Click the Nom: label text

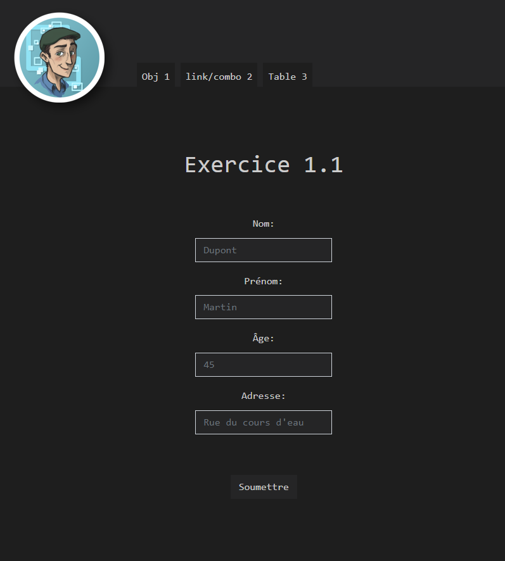[x=263, y=224]
